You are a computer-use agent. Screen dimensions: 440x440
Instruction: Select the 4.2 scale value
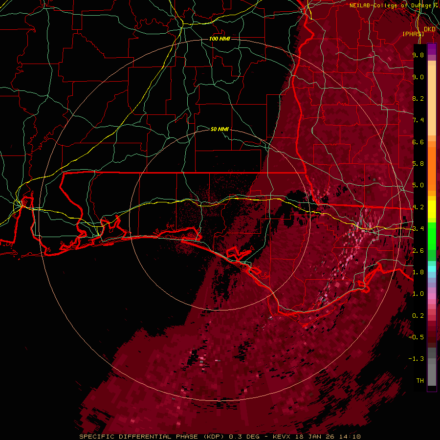(x=418, y=207)
